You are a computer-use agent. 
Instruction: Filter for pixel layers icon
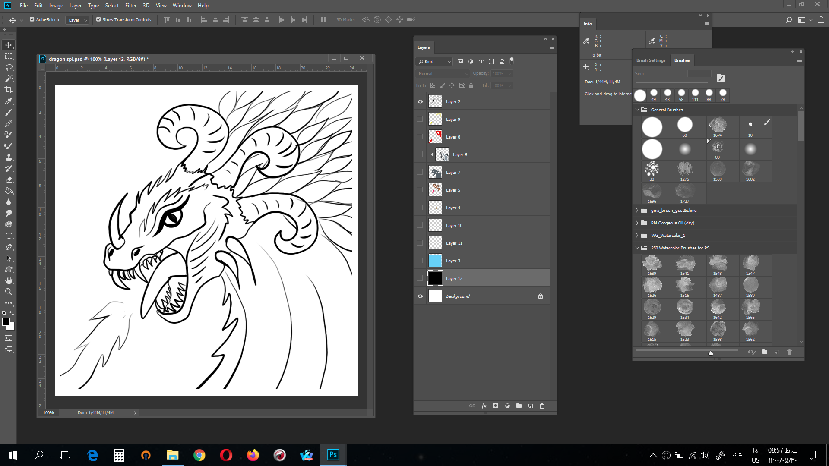[460, 62]
